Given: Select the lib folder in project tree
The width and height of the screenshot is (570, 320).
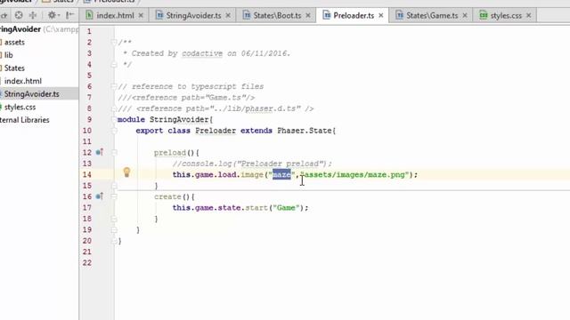Looking at the screenshot, I should (9, 55).
